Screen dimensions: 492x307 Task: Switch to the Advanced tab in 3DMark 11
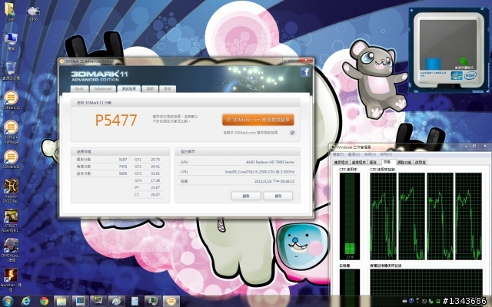(103, 89)
